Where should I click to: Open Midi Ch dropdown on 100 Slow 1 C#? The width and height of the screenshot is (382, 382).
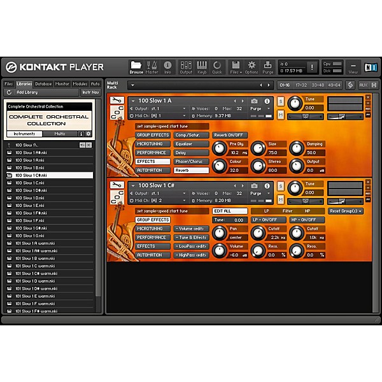tap(158, 201)
